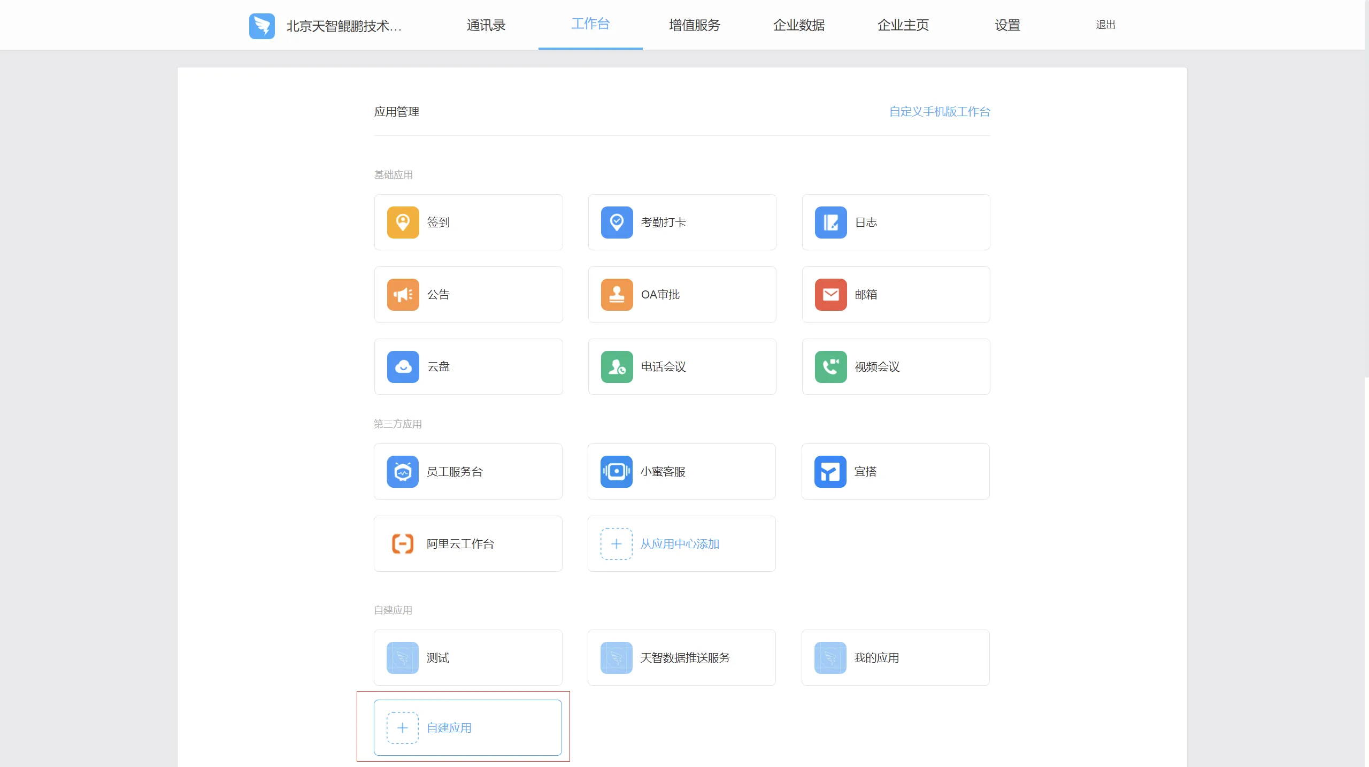Click the 日志 label
The width and height of the screenshot is (1369, 767).
tap(866, 222)
